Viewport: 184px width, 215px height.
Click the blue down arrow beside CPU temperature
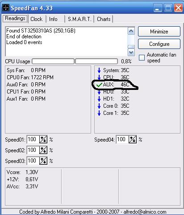click(99, 77)
